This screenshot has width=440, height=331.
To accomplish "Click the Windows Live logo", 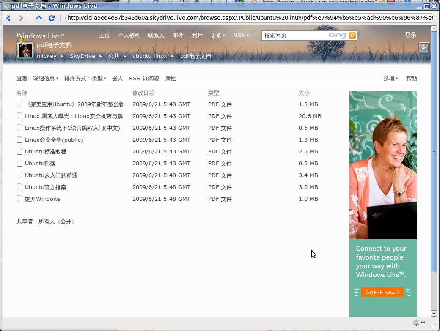I will (40, 36).
